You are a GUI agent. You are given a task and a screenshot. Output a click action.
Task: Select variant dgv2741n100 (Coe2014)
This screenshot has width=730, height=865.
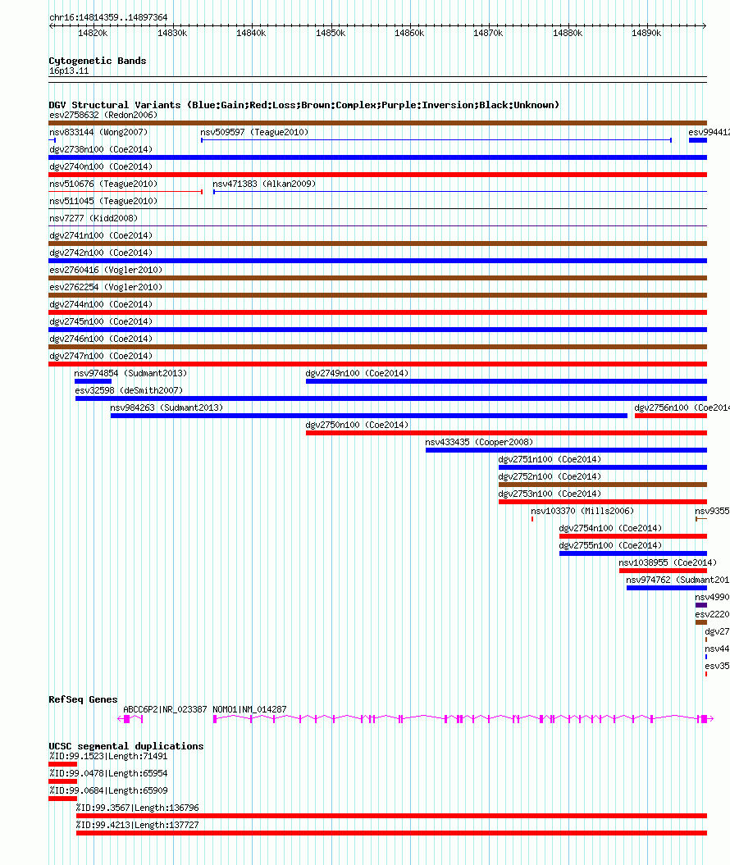pos(101,235)
